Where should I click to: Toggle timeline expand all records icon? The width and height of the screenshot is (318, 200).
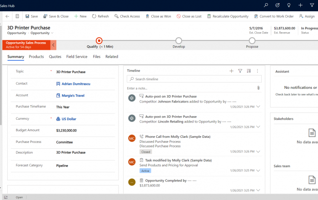[249, 71]
